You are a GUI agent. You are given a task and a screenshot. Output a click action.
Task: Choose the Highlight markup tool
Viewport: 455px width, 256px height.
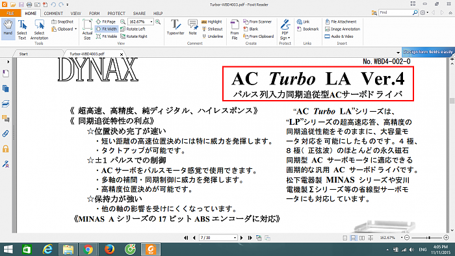point(211,21)
